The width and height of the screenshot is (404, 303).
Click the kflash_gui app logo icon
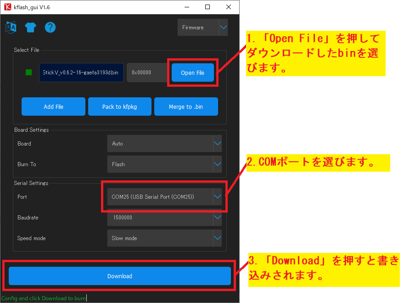coord(7,7)
